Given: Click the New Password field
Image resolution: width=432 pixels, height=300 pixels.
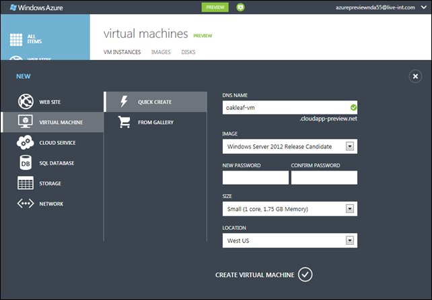Looking at the screenshot, I should [x=256, y=177].
